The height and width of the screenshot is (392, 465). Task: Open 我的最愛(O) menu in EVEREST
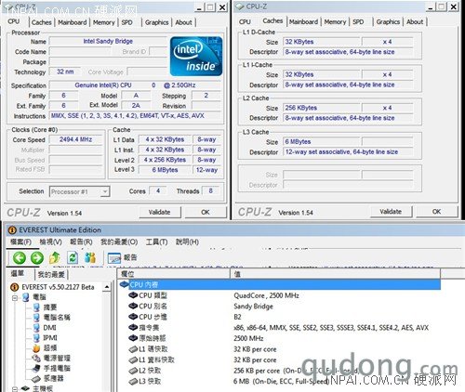pyautogui.click(x=119, y=242)
